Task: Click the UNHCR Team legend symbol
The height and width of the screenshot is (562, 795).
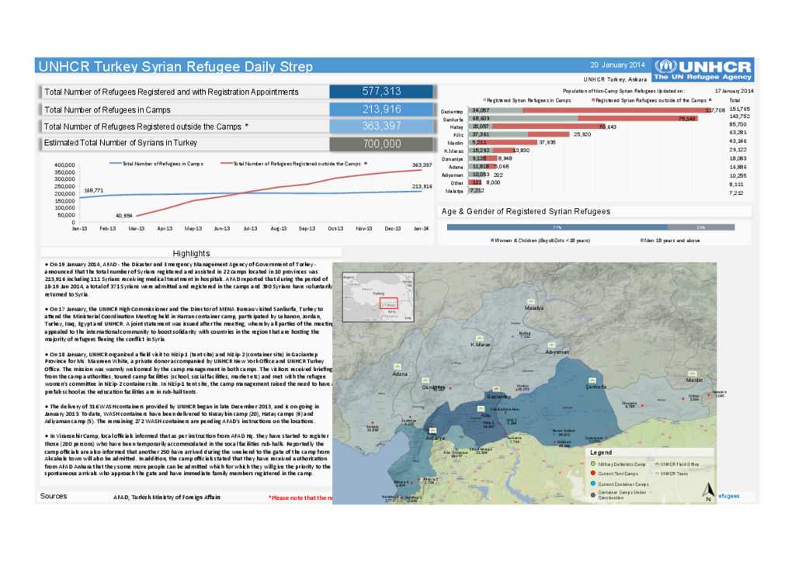Action: tap(657, 473)
